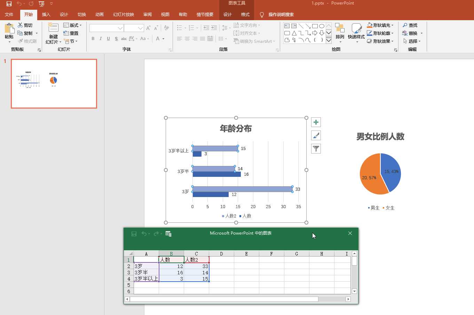Click Edit Data in Excel icon in chart window
This screenshot has width=474, height=315.
(x=168, y=234)
